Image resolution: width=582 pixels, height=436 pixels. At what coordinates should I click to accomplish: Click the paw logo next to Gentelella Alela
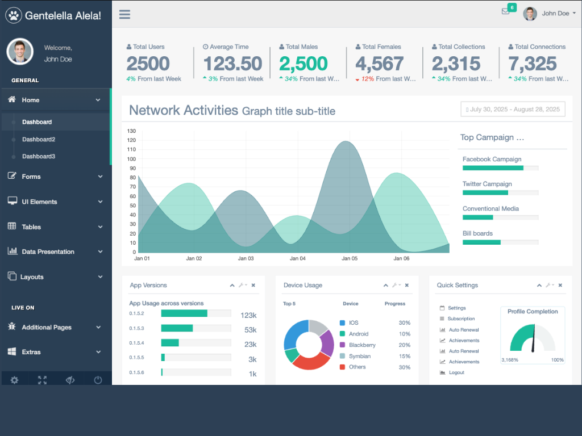click(x=14, y=15)
